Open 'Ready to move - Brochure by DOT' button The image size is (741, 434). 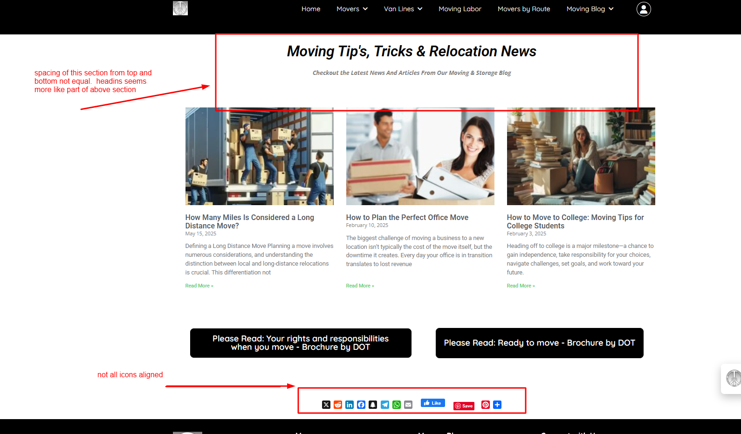coord(539,343)
